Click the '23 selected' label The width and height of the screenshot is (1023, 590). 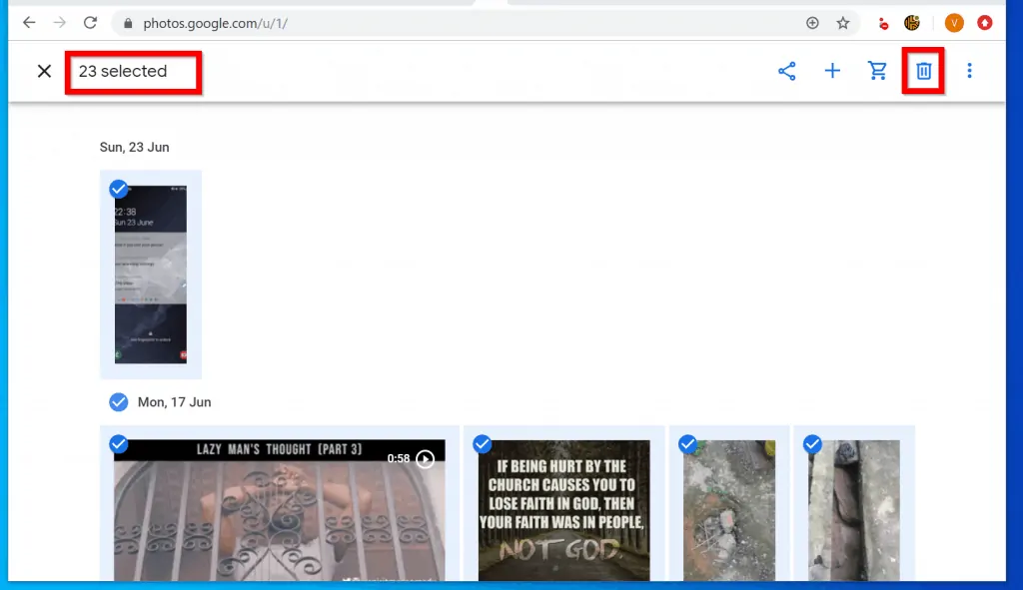tap(123, 71)
